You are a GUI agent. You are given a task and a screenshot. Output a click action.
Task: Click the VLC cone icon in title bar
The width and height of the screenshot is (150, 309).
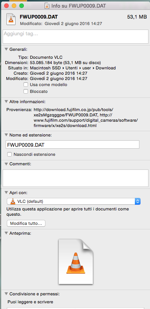tap(47, 6)
